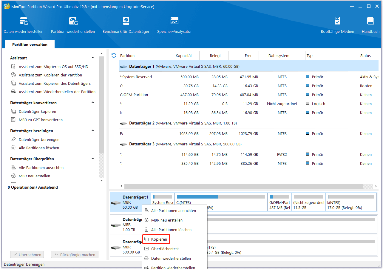Select sidebar entry Datenträger bereinigen
Screen dimensions: 383x269
39,140
